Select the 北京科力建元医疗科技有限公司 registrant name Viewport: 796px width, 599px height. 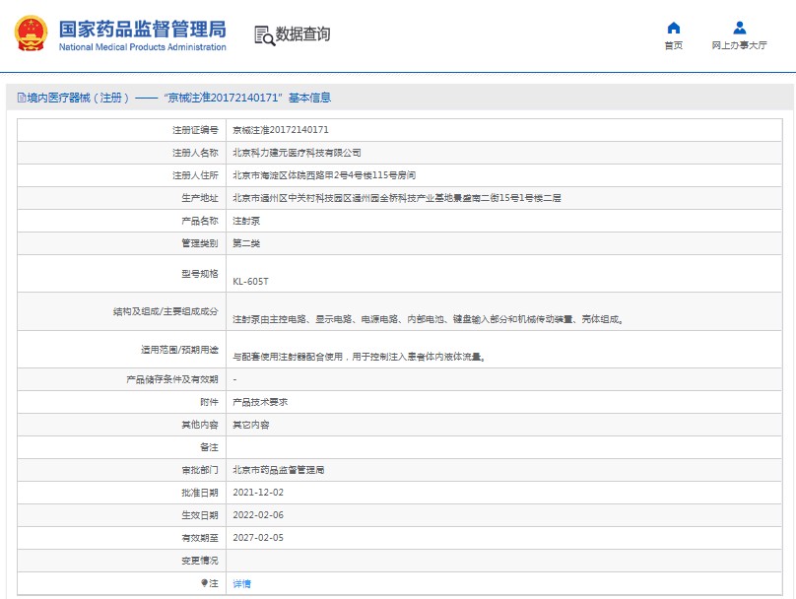tap(297, 153)
